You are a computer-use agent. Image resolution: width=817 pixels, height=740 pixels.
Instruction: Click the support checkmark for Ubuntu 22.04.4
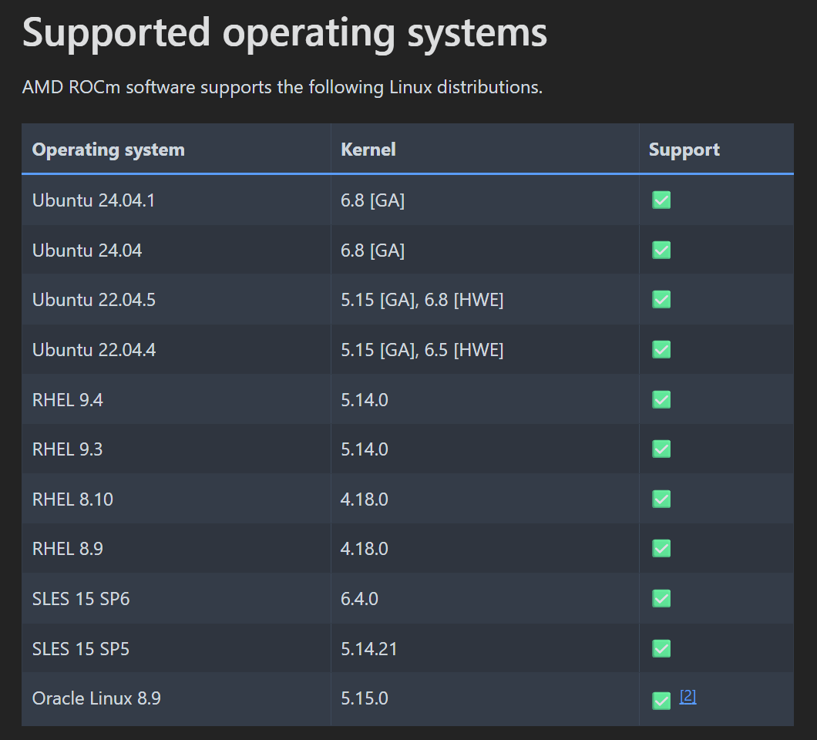pos(661,350)
